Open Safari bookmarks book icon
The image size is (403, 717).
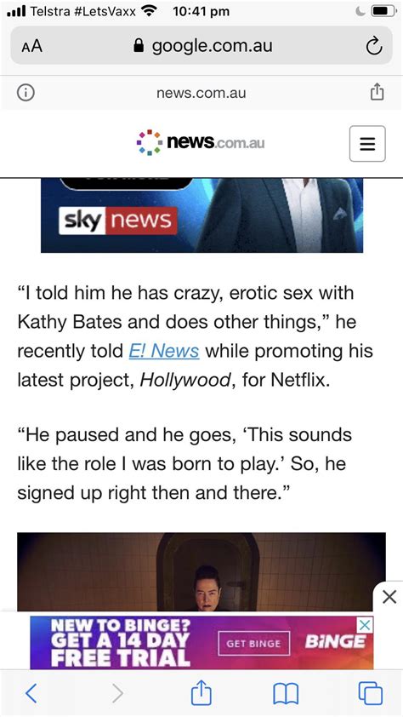[286, 694]
